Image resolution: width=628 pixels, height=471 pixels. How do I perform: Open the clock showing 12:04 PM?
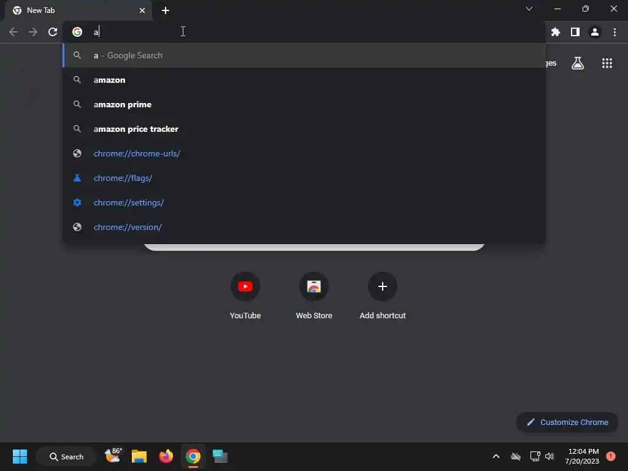coord(582,456)
